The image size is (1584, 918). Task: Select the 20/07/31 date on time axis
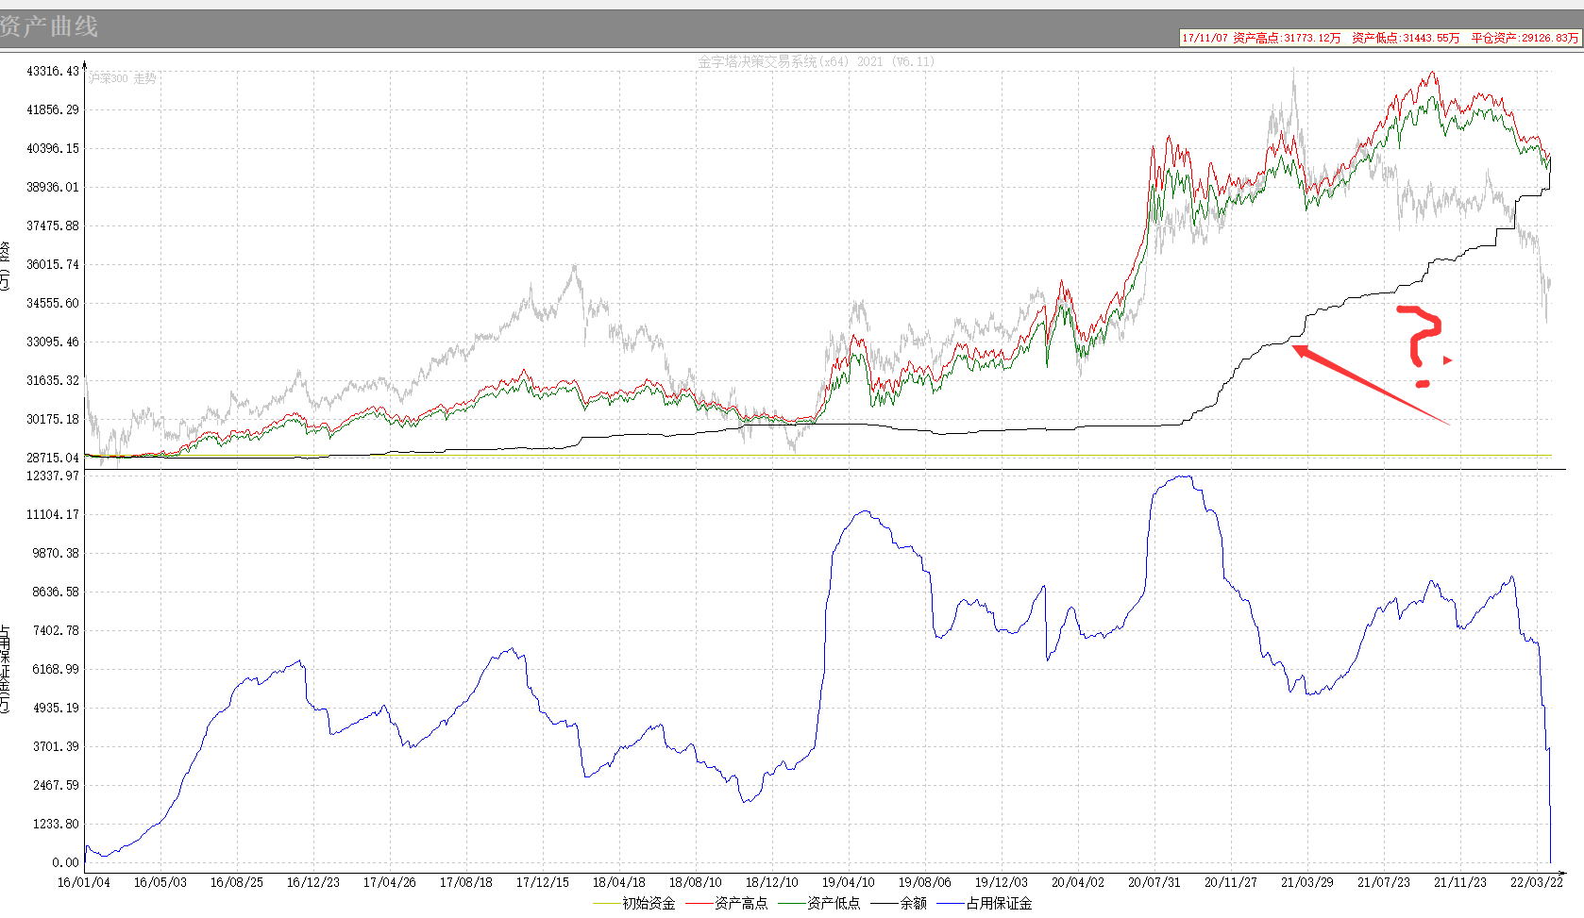click(1154, 882)
